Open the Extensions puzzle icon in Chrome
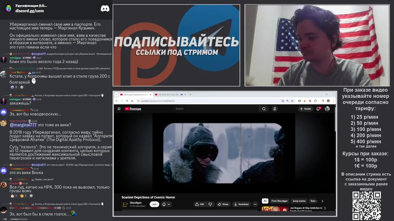This screenshot has width=394, height=221. pyautogui.click(x=315, y=101)
